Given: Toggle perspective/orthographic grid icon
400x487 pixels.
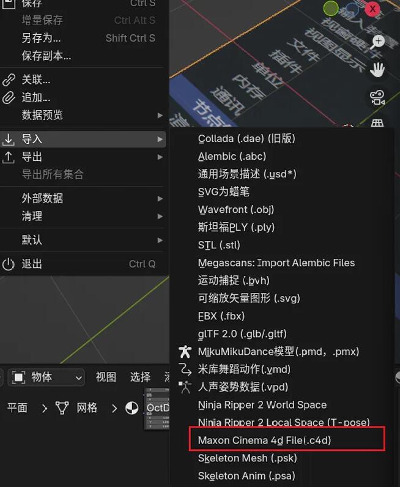Looking at the screenshot, I should 377,123.
